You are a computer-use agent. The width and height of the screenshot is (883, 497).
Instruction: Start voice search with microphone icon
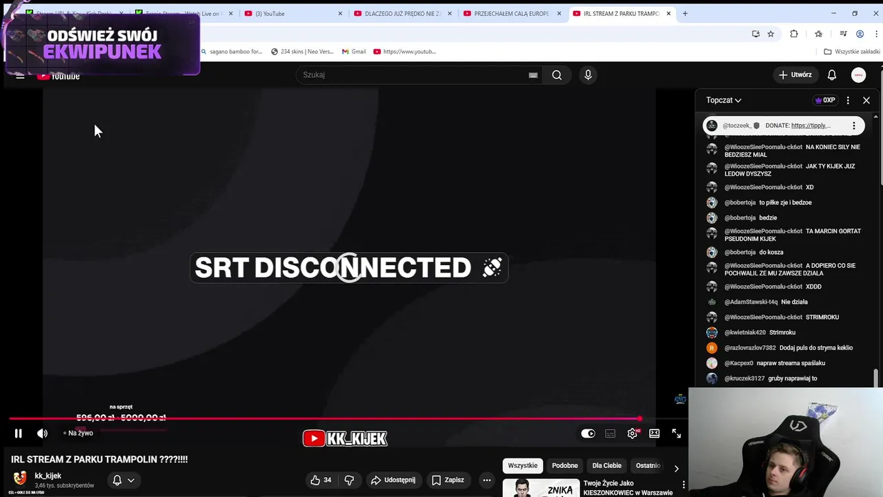[x=588, y=75]
